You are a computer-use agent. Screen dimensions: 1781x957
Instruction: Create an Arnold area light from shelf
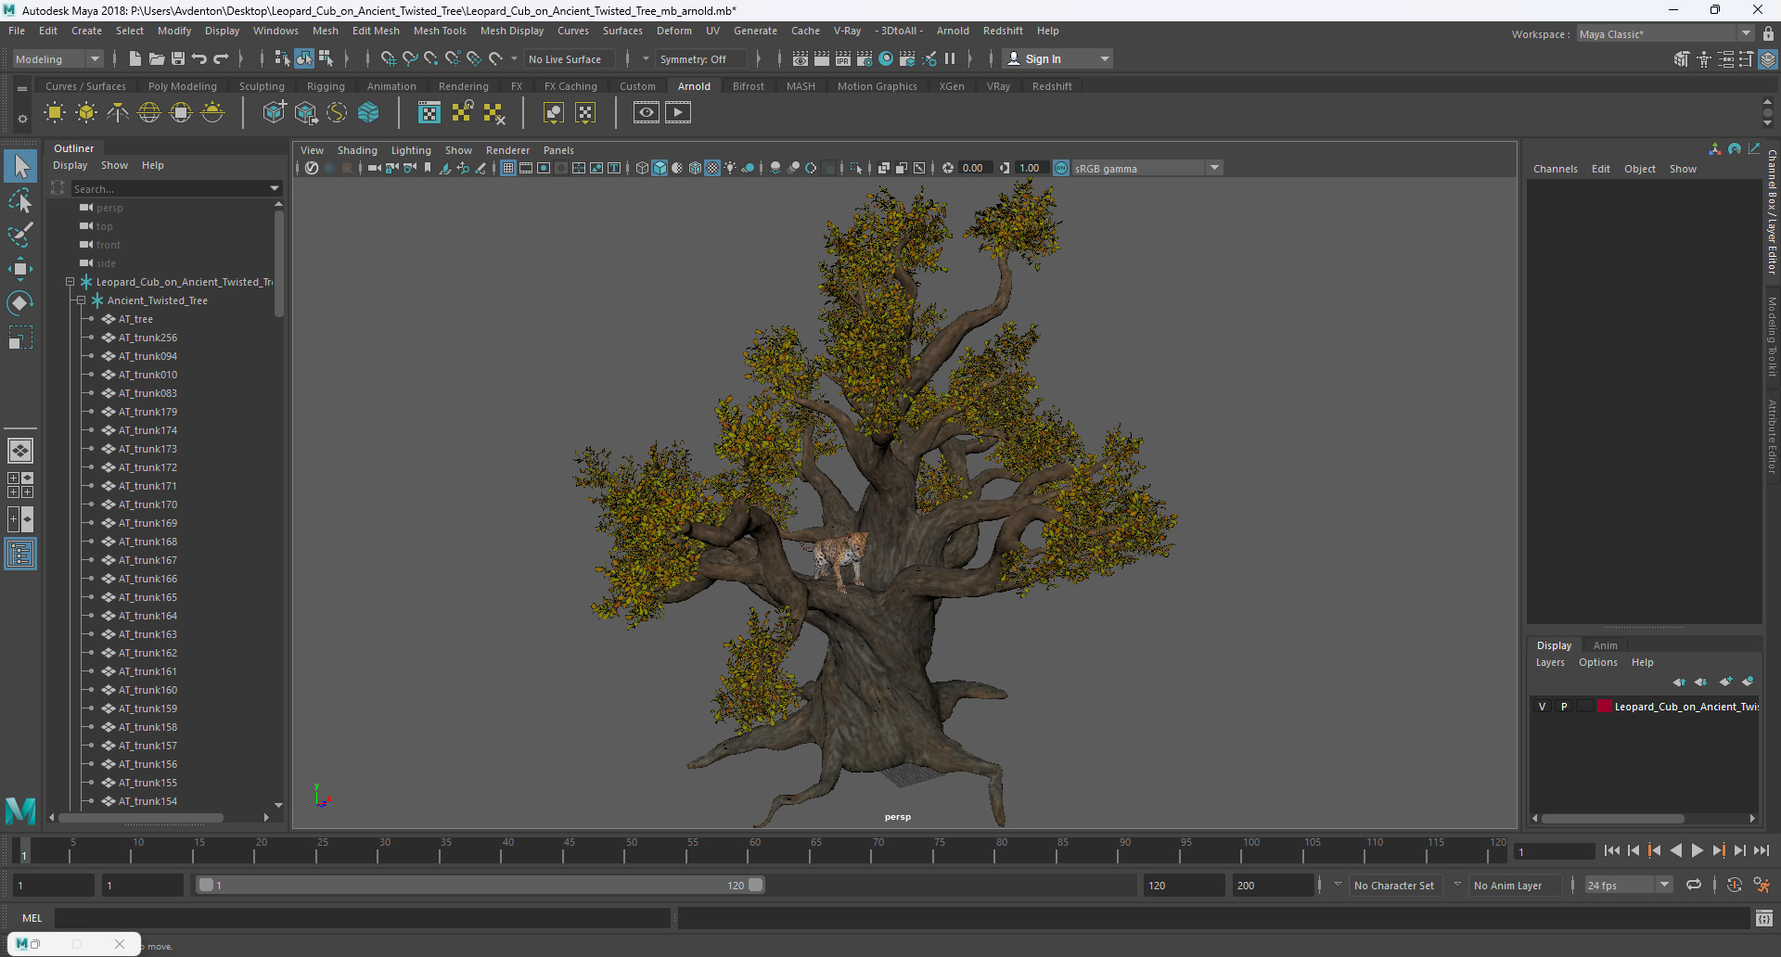click(55, 113)
